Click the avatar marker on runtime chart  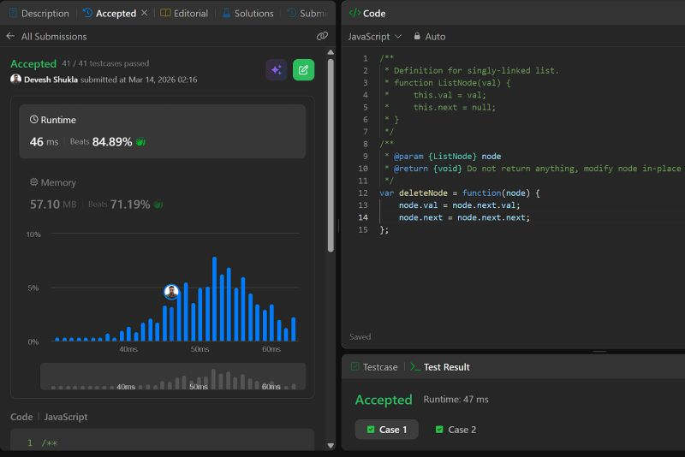[171, 292]
